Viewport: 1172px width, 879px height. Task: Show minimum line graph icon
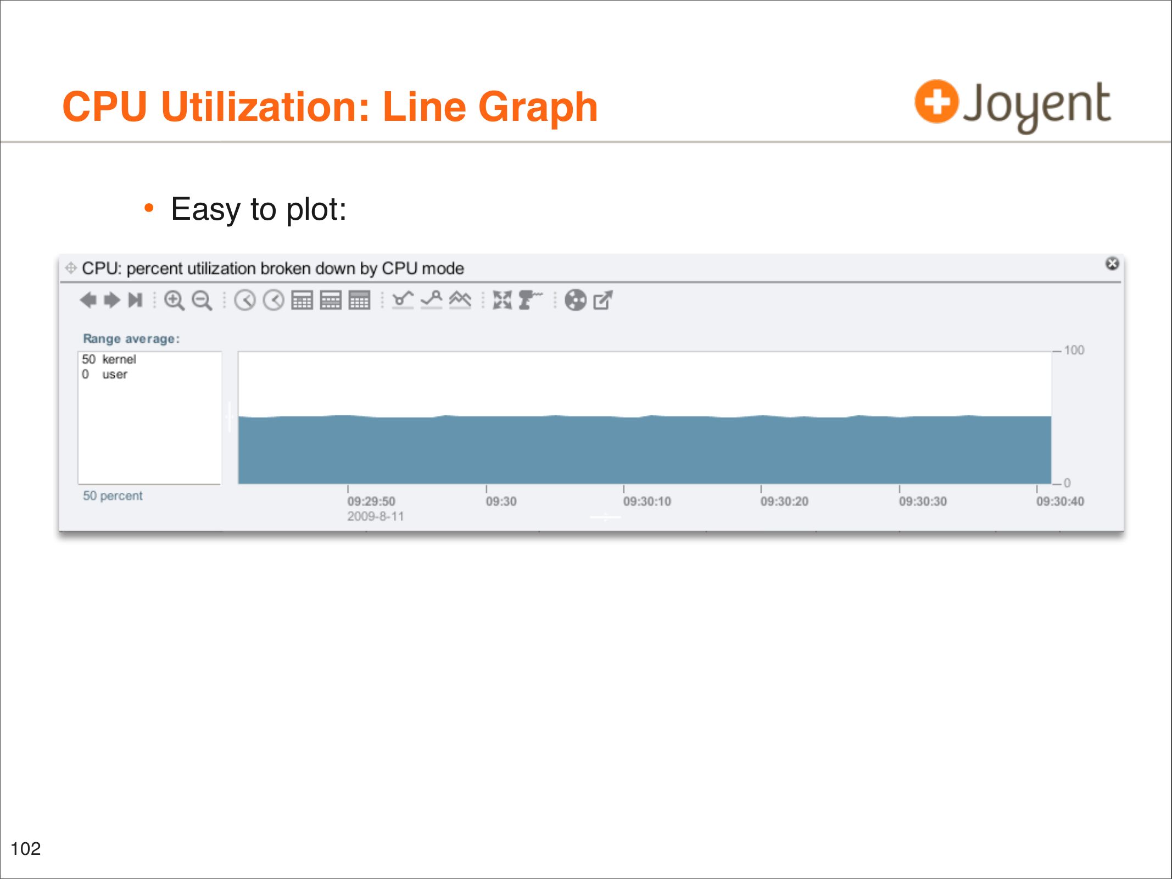(x=403, y=301)
